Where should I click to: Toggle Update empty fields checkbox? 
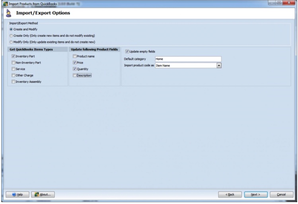(127, 51)
